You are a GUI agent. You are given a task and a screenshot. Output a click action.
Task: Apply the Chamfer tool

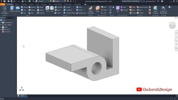click(x=58, y=7)
